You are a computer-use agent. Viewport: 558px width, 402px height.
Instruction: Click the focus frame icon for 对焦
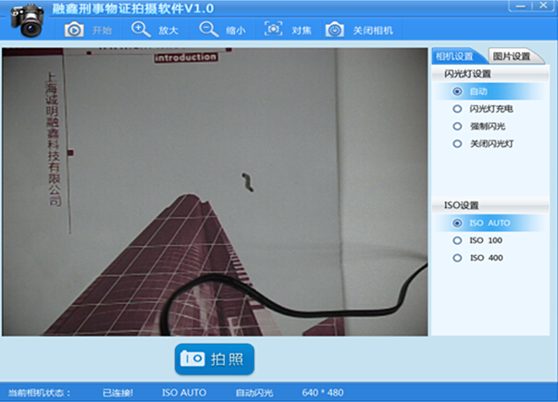click(x=273, y=30)
